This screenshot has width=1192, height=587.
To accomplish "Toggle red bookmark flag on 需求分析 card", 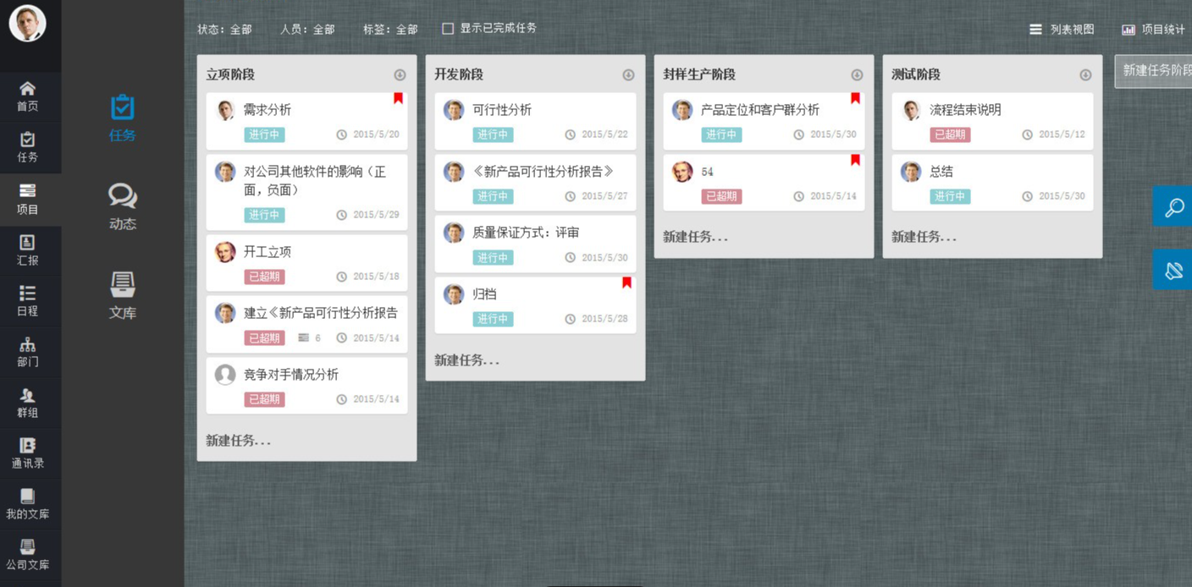I will click(x=398, y=99).
